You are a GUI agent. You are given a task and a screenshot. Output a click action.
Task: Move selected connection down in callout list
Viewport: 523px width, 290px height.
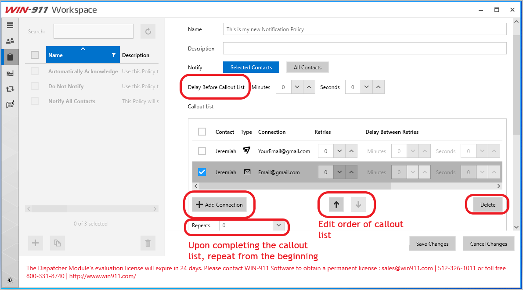pos(358,204)
